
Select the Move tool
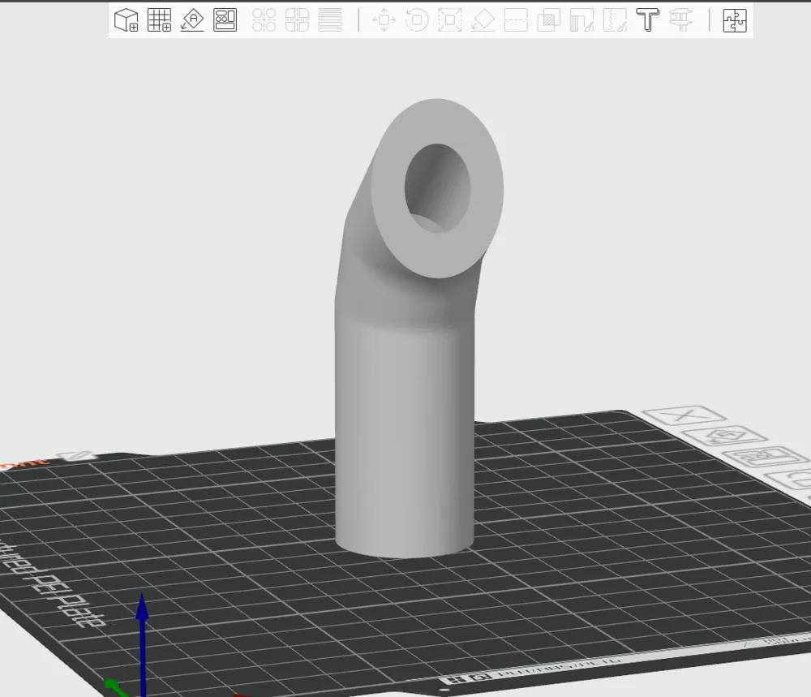pos(385,21)
